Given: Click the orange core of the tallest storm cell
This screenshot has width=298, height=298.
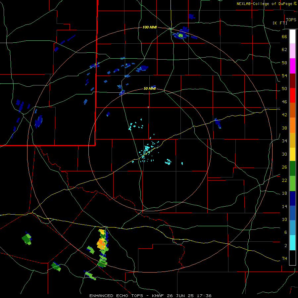Looking at the screenshot, I should point(101,243).
